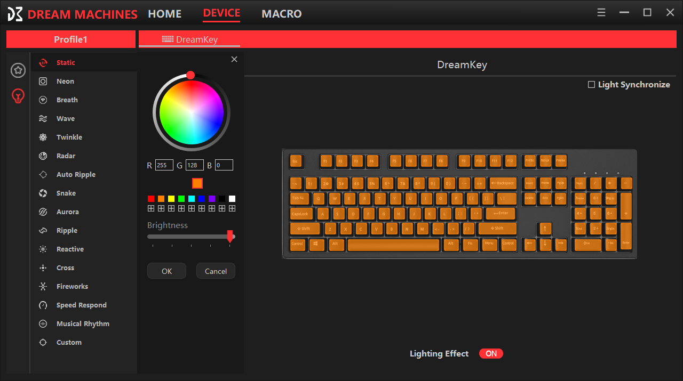Click the Speed Respond effect label
Screen dimensions: 683x381
(82, 305)
